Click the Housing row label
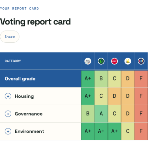Image resolution: width=149 pixels, height=149 pixels. pos(24,96)
